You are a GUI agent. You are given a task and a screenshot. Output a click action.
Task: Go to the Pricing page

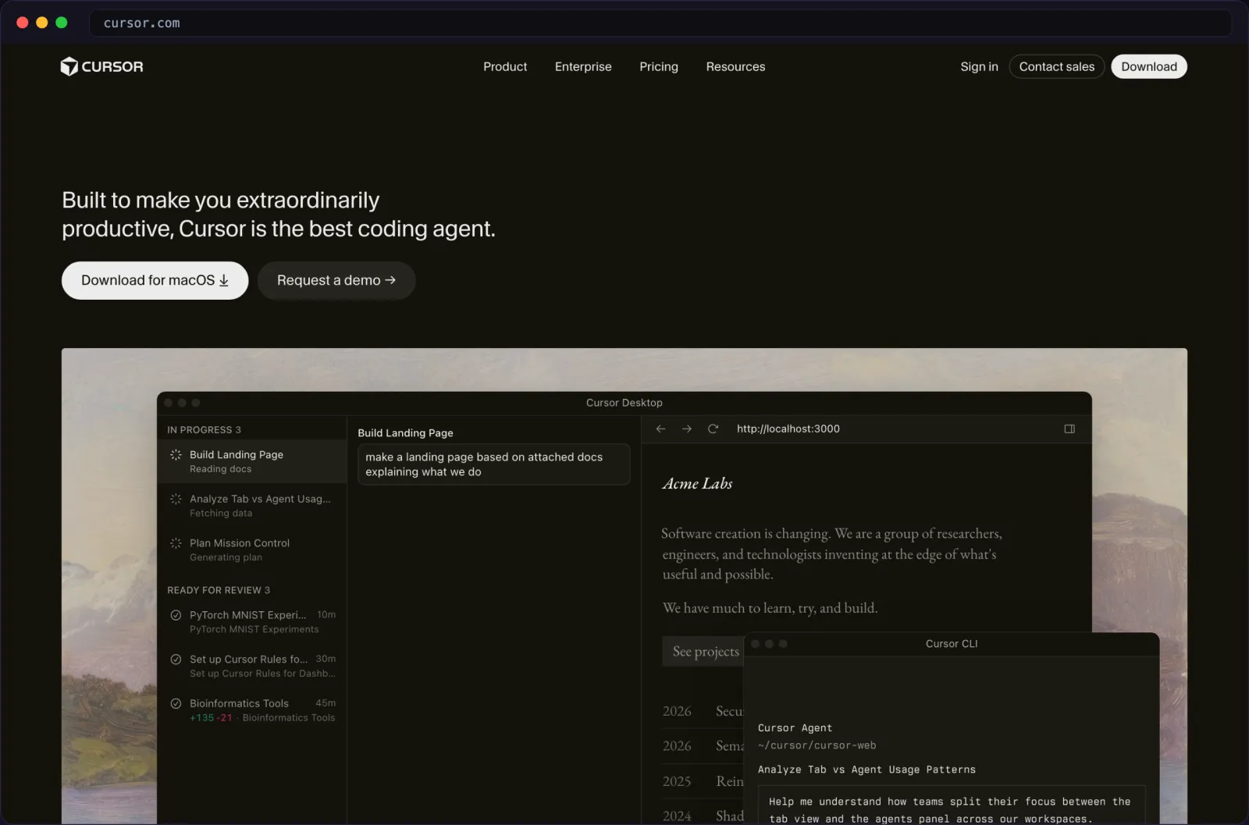(x=659, y=66)
